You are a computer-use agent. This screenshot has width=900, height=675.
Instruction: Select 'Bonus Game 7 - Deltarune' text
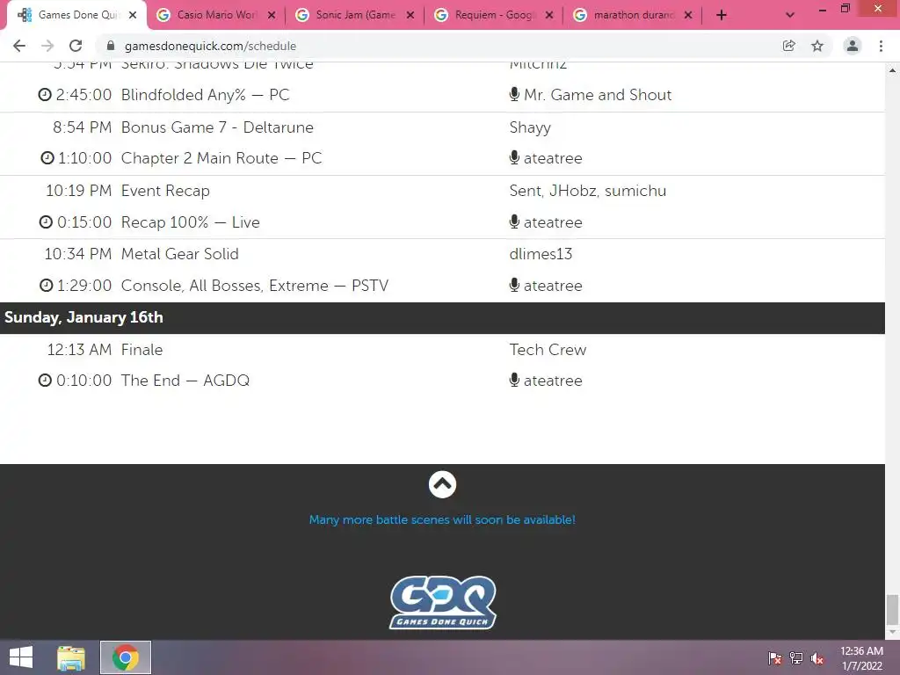[x=217, y=127]
